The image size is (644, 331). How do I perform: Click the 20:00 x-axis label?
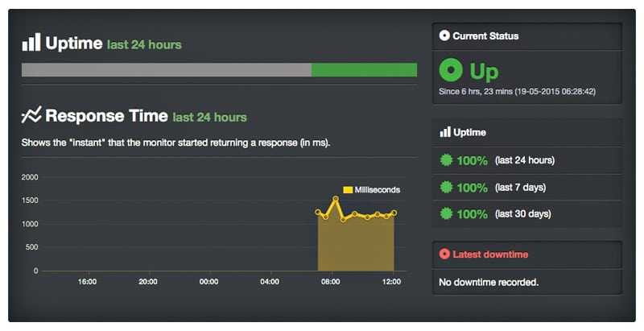pyautogui.click(x=148, y=282)
